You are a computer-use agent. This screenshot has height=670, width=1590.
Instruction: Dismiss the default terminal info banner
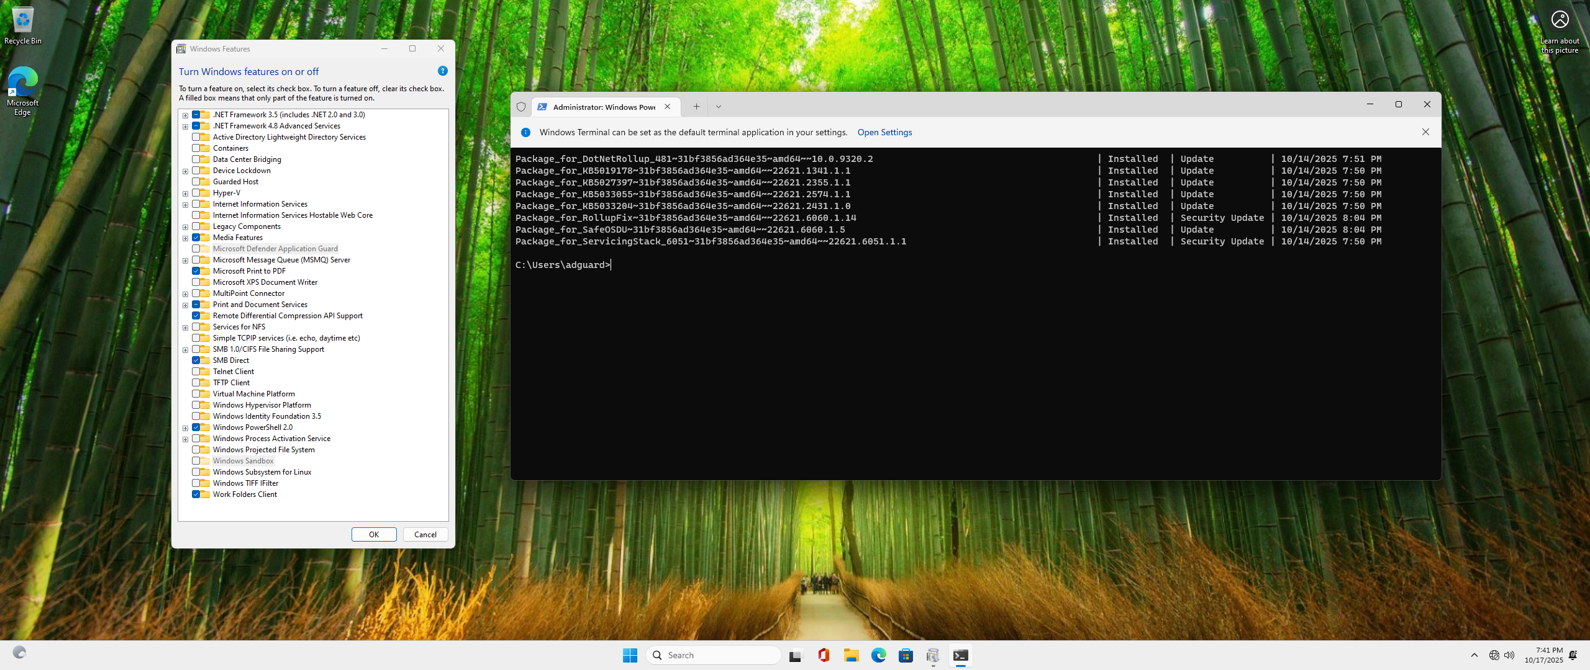click(1425, 132)
